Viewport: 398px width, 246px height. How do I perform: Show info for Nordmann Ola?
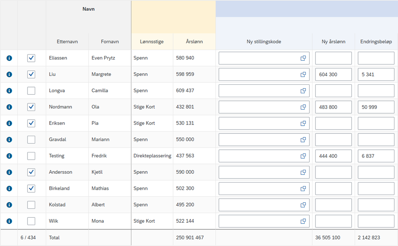coord(9,107)
